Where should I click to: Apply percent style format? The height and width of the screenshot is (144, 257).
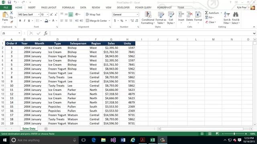[x=122, y=21]
